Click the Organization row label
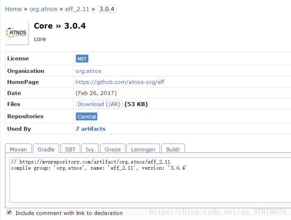 [26, 71]
